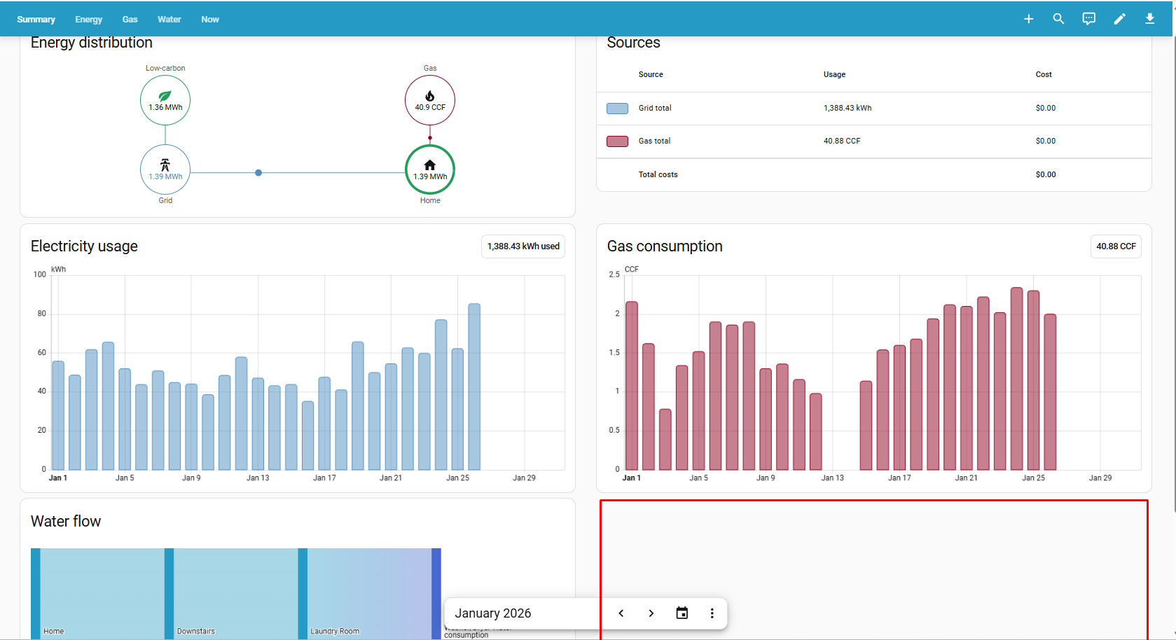The width and height of the screenshot is (1176, 640).
Task: Click the 1,388.43 kWh used badge
Action: (523, 246)
